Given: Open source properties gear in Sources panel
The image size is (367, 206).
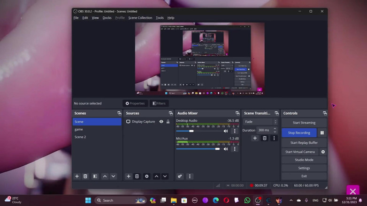Looking at the screenshot, I should click(x=147, y=177).
